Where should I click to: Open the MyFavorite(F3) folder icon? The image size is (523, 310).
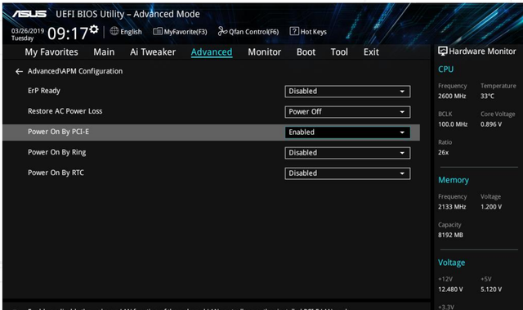click(158, 31)
